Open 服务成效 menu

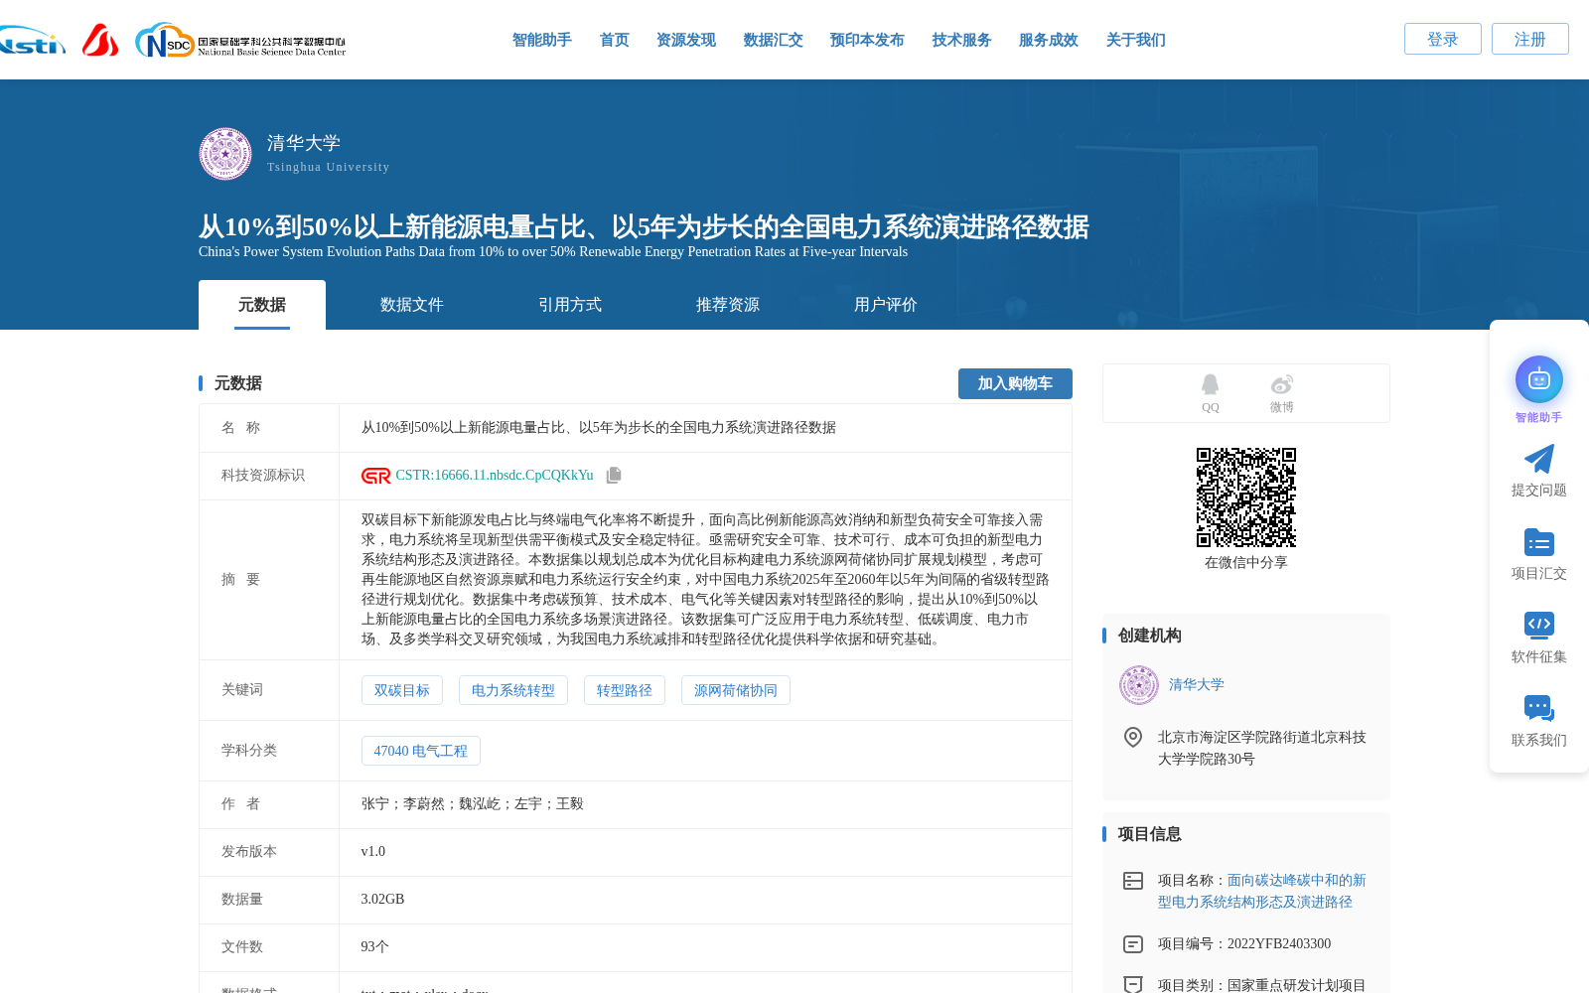[x=1048, y=40]
